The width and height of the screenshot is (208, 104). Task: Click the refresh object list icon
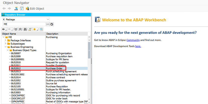(x=41, y=29)
